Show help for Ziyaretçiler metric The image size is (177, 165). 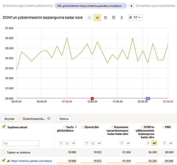point(82,127)
